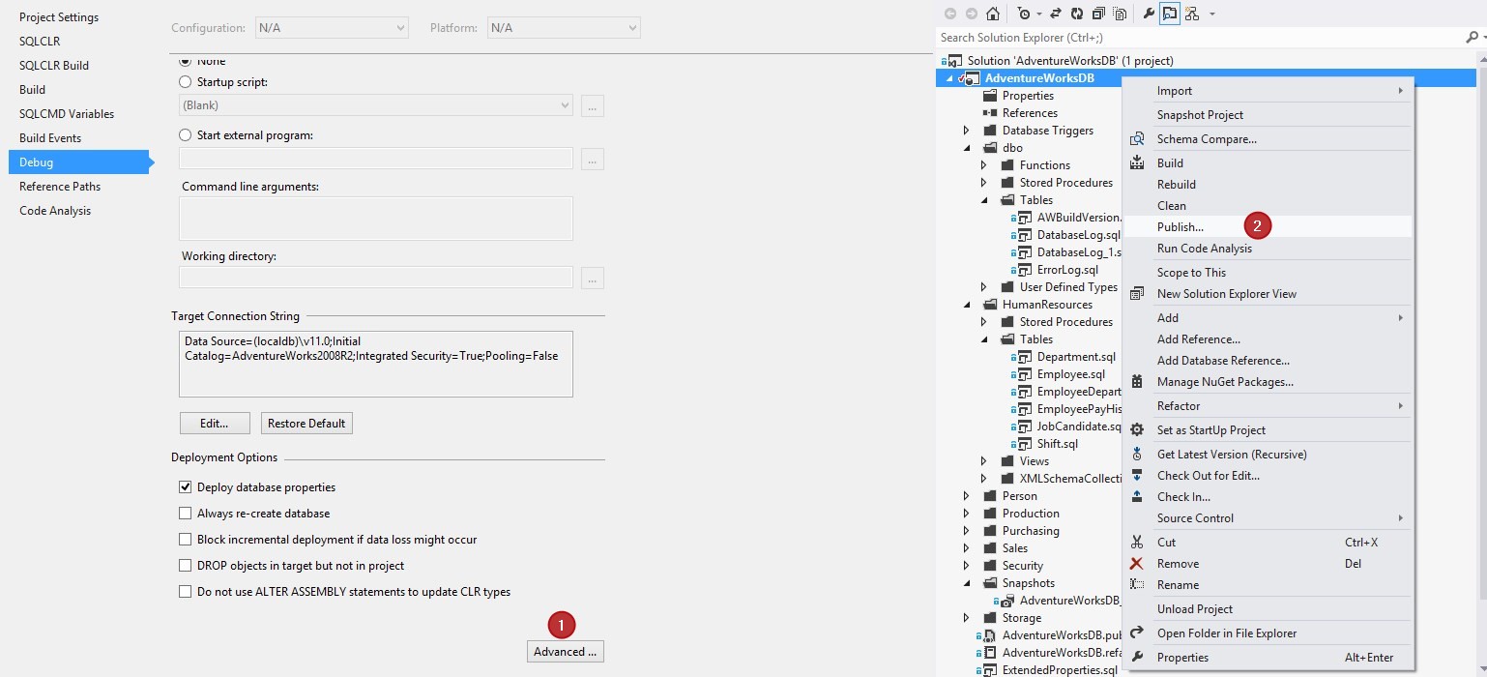Select Rebuild in context menu

click(x=1267, y=184)
